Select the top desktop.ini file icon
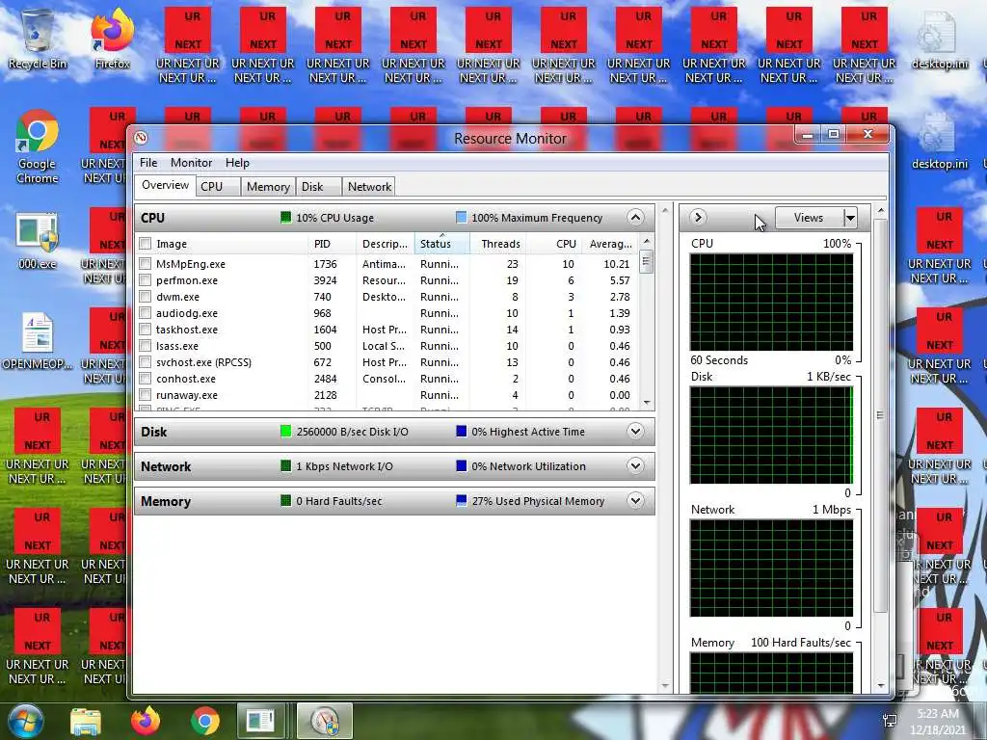This screenshot has width=987, height=740. (x=939, y=40)
